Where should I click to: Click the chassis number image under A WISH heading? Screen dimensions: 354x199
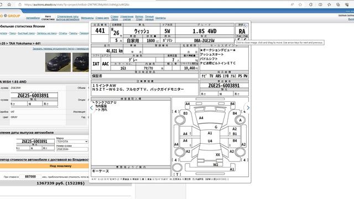34,99
